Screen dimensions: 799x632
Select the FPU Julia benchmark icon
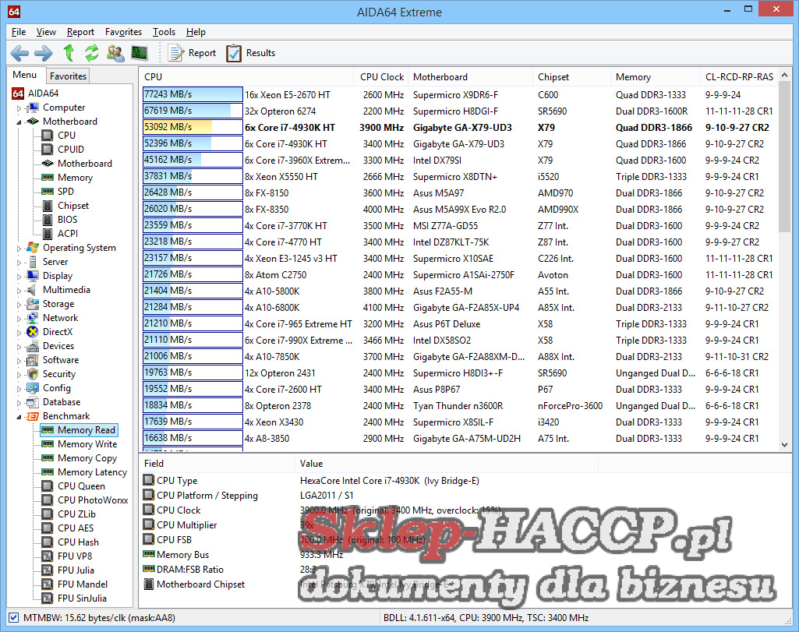pos(47,570)
